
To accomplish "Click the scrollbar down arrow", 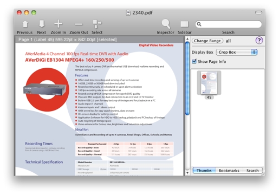I will pyautogui.click(x=187, y=173).
